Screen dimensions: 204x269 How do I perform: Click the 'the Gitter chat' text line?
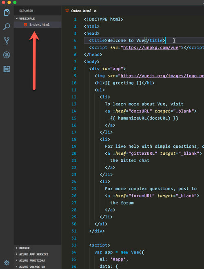pos(130,160)
